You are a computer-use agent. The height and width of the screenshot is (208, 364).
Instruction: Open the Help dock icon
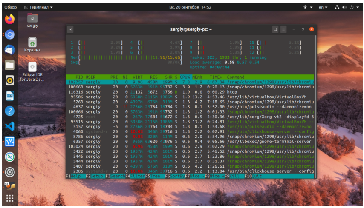[10, 111]
